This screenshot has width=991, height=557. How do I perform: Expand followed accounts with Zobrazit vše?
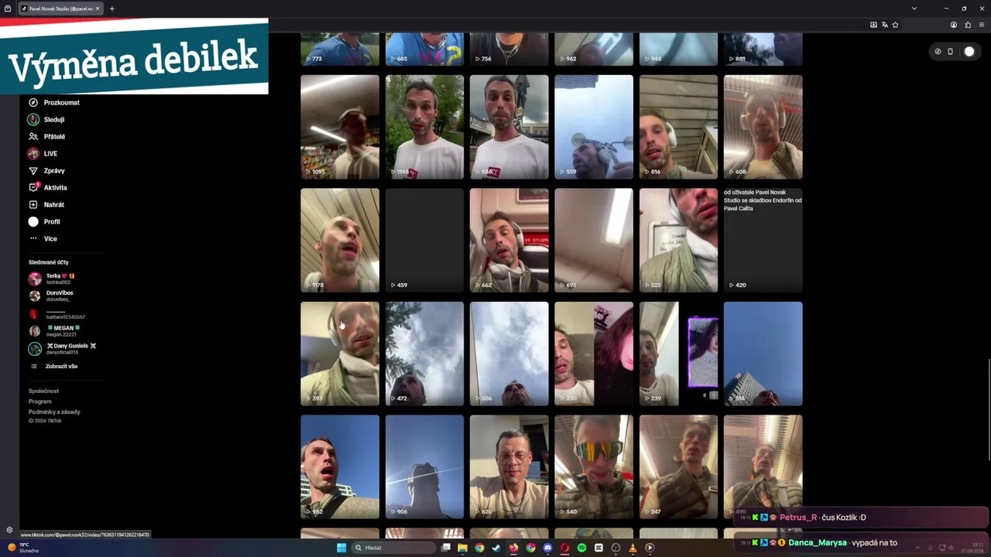tap(53, 366)
